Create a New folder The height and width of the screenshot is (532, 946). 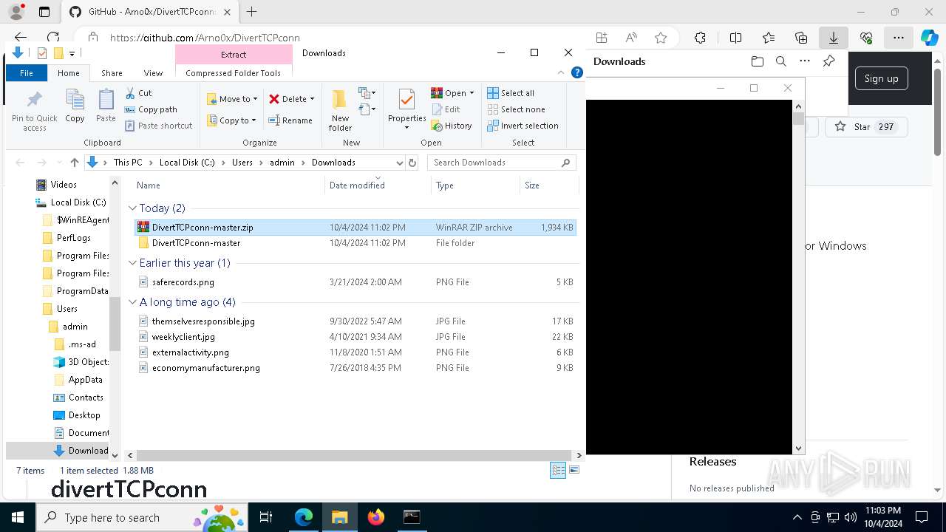point(340,110)
